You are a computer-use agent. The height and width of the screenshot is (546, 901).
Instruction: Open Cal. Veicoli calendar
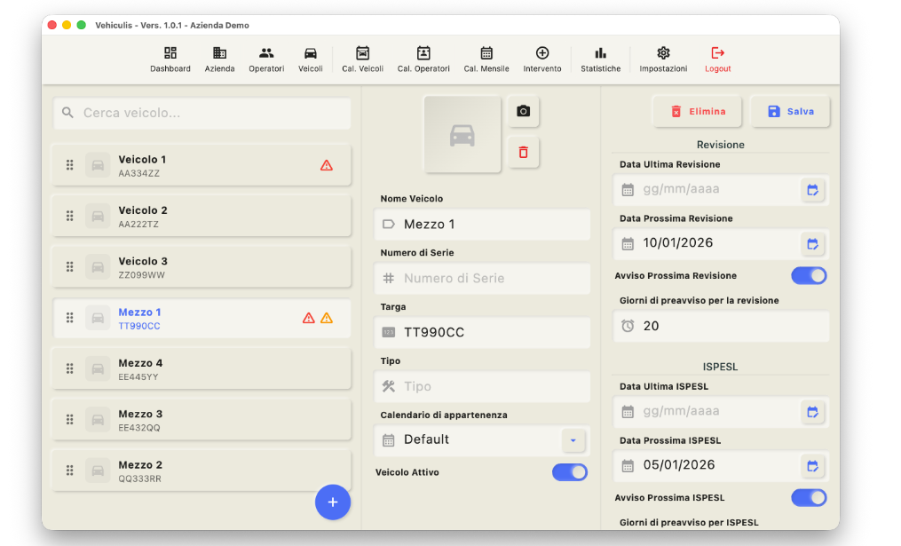(x=362, y=59)
